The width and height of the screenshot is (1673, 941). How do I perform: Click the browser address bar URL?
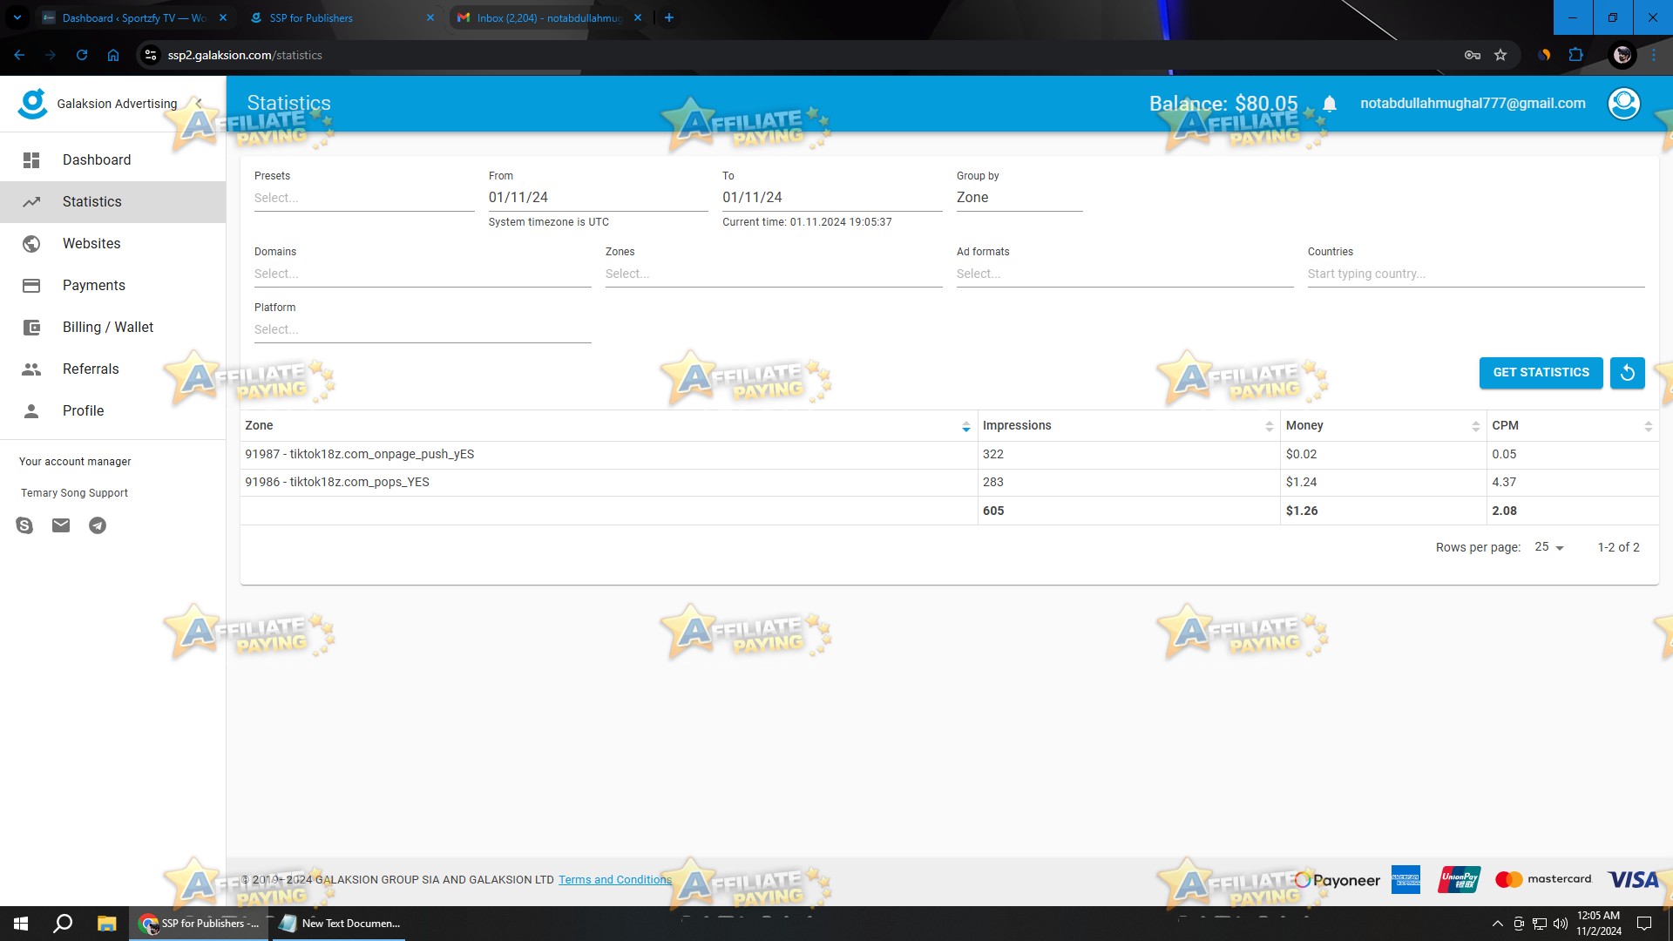coord(245,55)
